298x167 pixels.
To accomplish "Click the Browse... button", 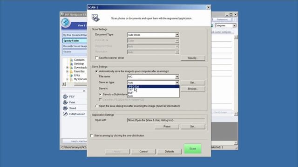I will pyautogui.click(x=193, y=89).
